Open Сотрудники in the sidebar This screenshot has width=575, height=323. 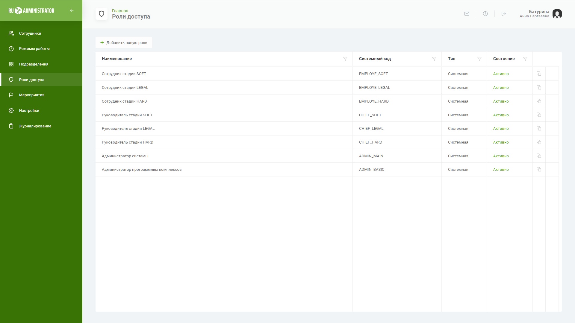(x=30, y=33)
